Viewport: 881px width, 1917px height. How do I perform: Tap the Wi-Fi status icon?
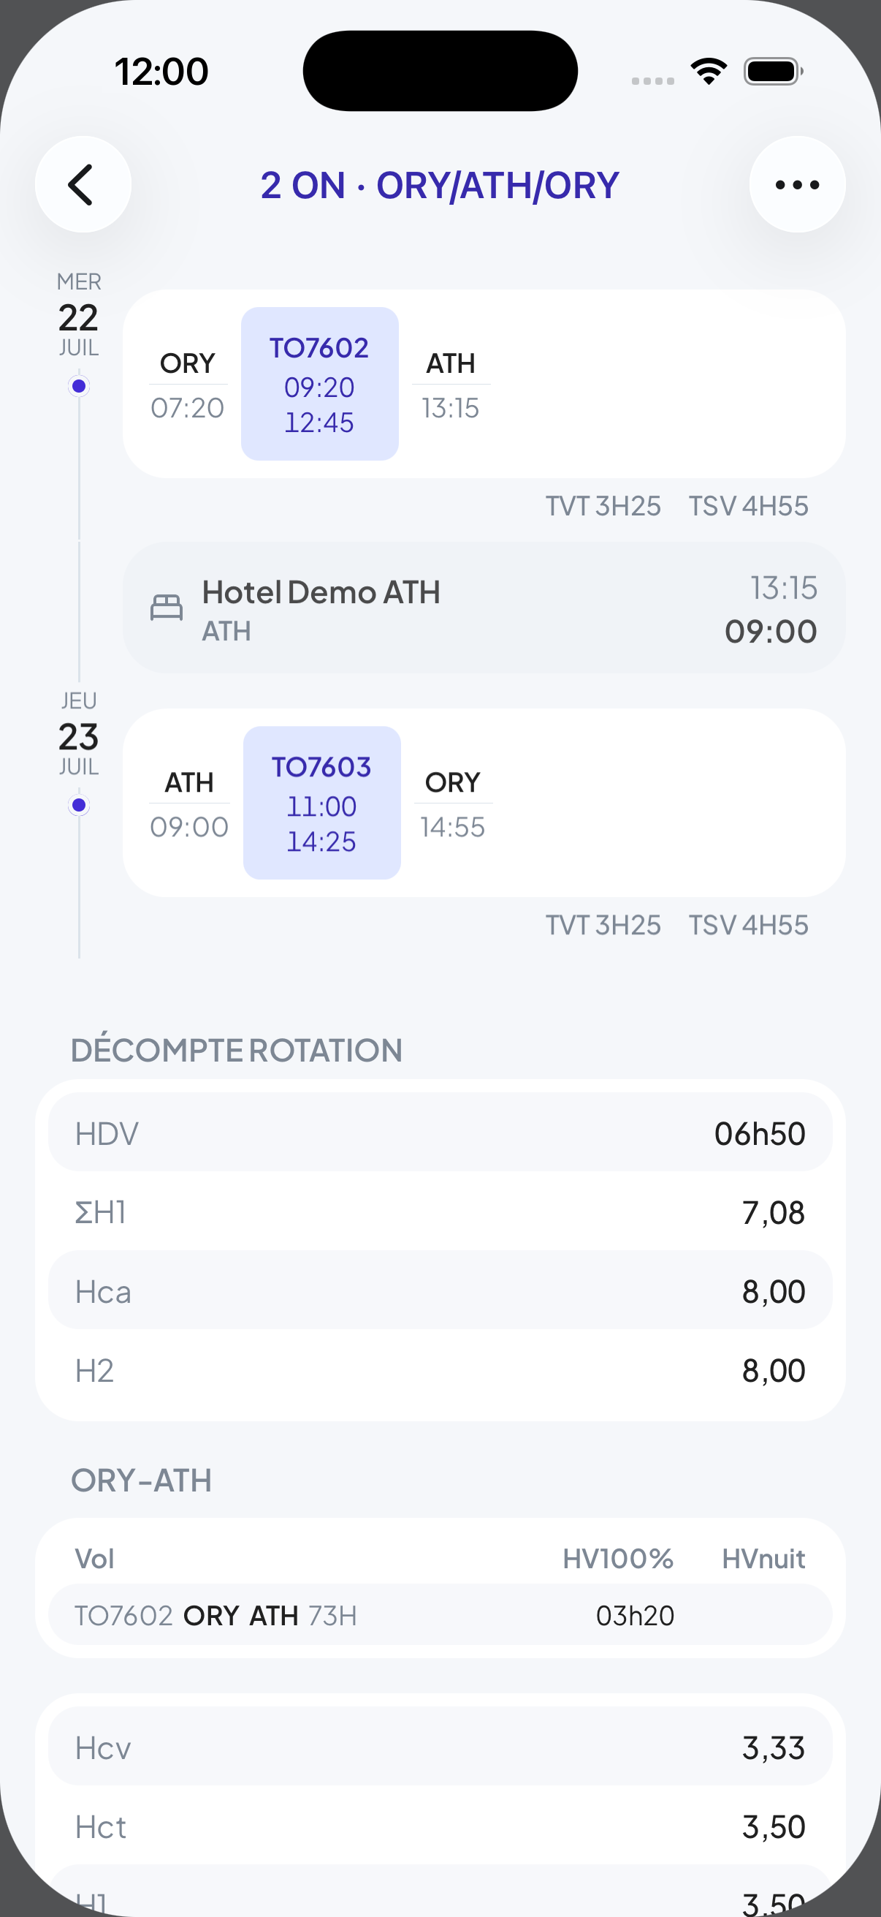(709, 72)
